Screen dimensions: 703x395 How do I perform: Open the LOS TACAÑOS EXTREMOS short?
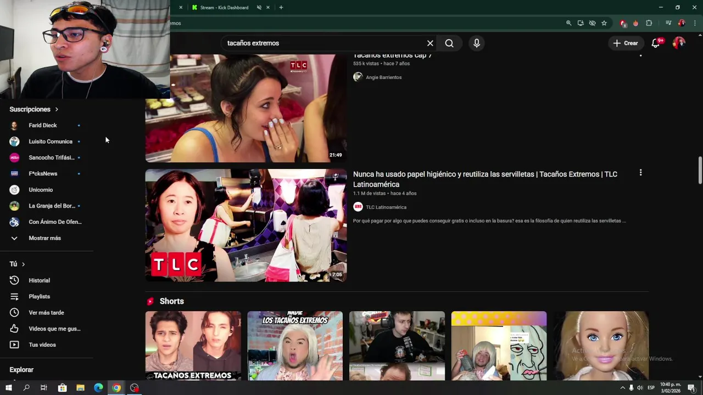[x=295, y=346]
